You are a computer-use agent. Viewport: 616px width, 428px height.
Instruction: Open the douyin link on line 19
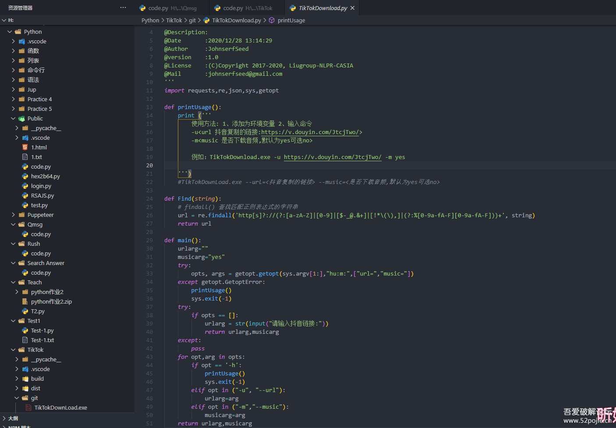click(332, 157)
